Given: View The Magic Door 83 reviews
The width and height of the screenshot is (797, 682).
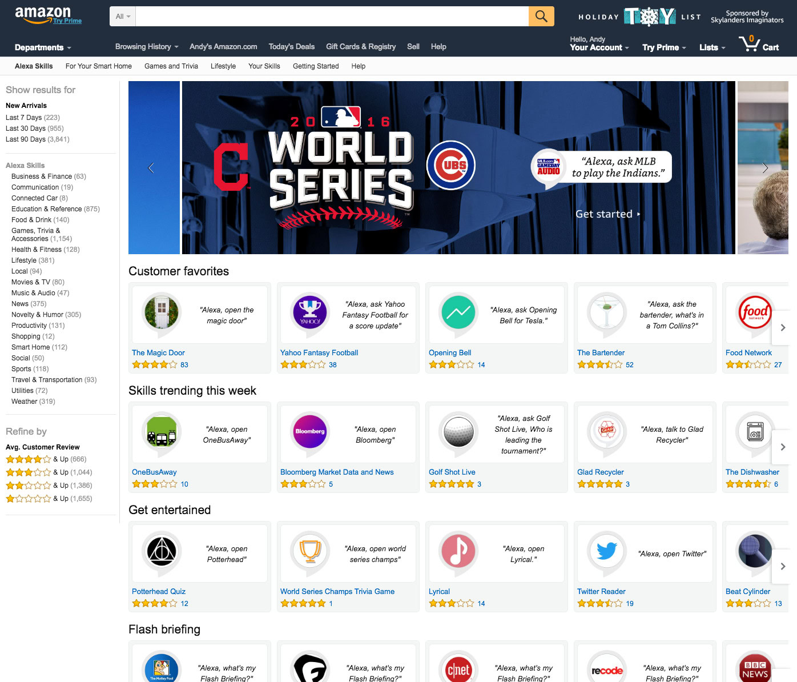Looking at the screenshot, I should pos(184,365).
